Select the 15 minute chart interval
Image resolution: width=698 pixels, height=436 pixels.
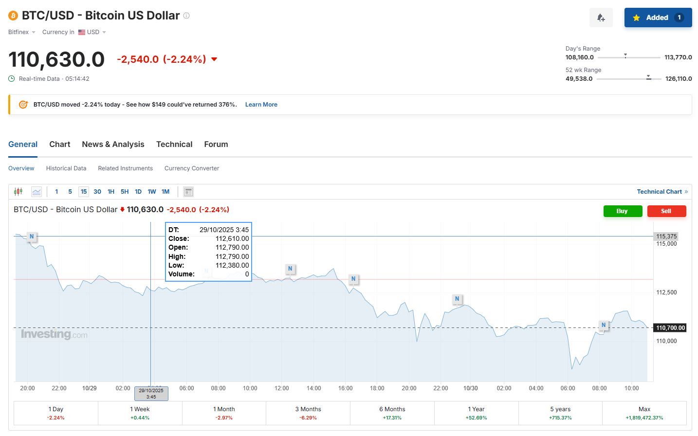click(x=84, y=192)
